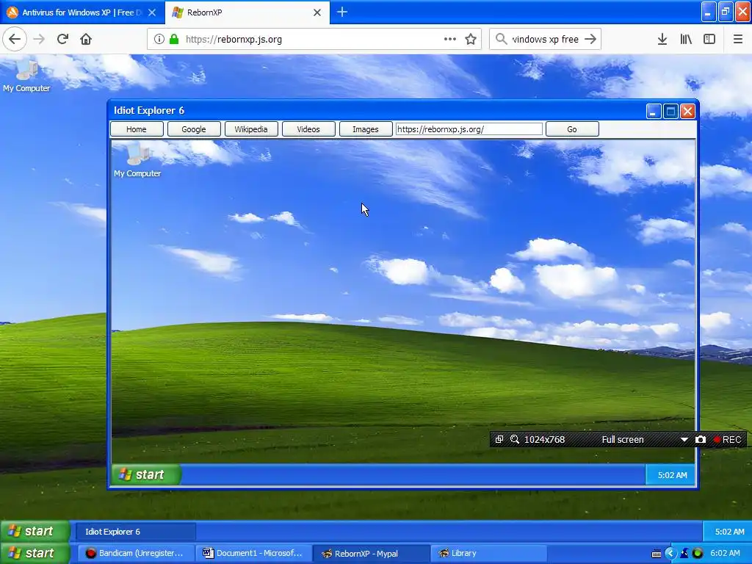The width and height of the screenshot is (752, 564).
Task: Open a new tab with the plus icon
Action: pos(342,12)
